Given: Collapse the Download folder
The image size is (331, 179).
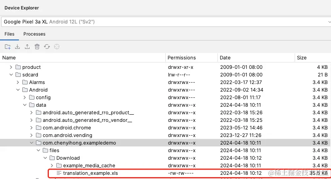Looking at the screenshot, I should click(45, 158).
